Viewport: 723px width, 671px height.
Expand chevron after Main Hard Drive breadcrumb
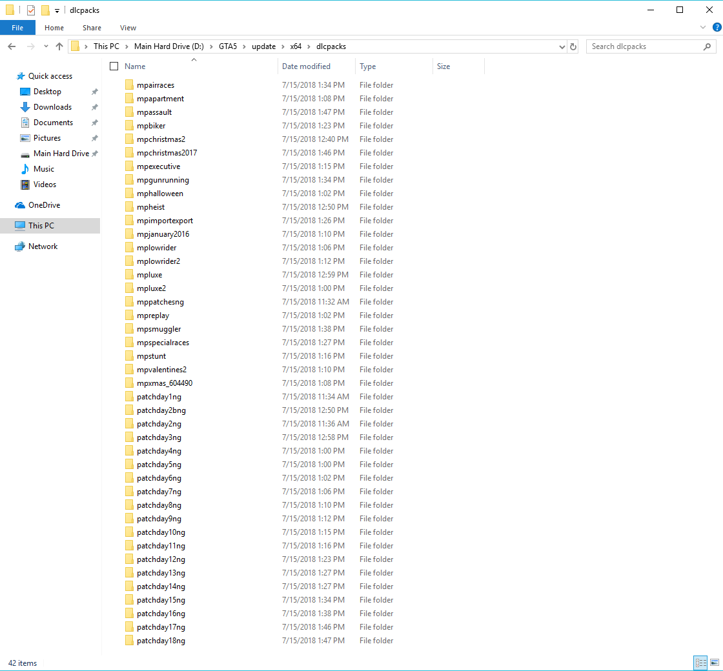click(x=211, y=46)
